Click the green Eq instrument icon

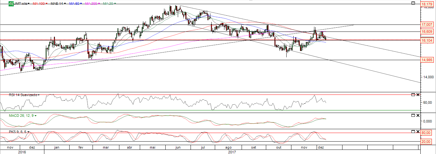pyautogui.click(x=11, y=3)
